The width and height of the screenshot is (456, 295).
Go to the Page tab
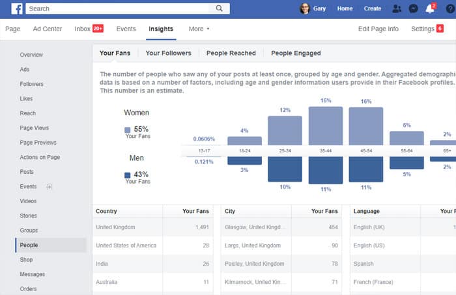[x=13, y=29]
